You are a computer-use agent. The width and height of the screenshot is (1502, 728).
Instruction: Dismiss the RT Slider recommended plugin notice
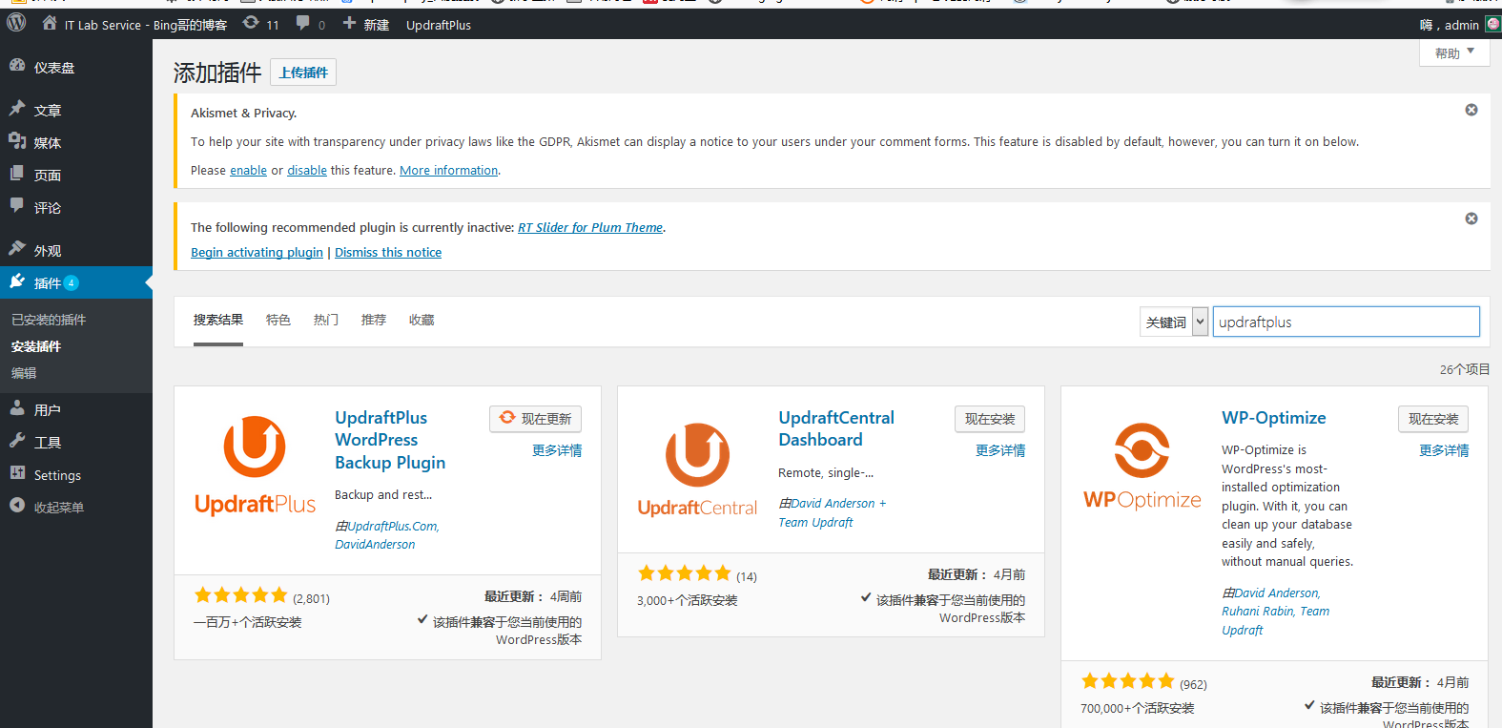coord(1471,218)
